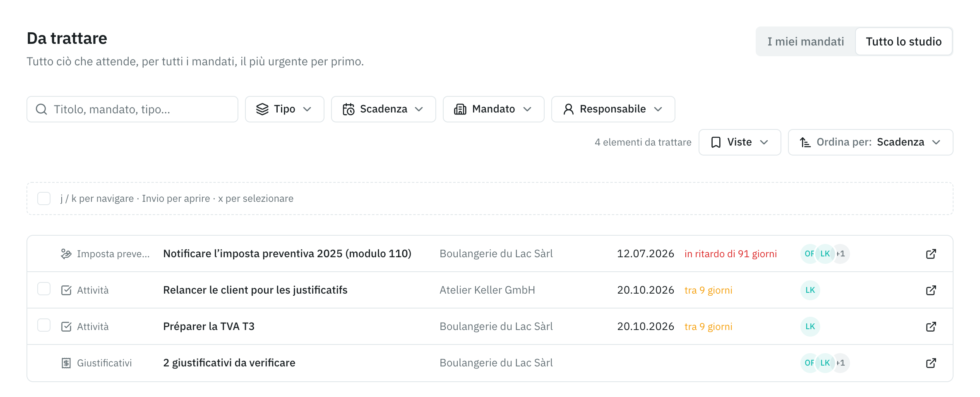Click LK avatar in Préparer la TVA T3 row
The height and width of the screenshot is (397, 980).
tap(810, 327)
